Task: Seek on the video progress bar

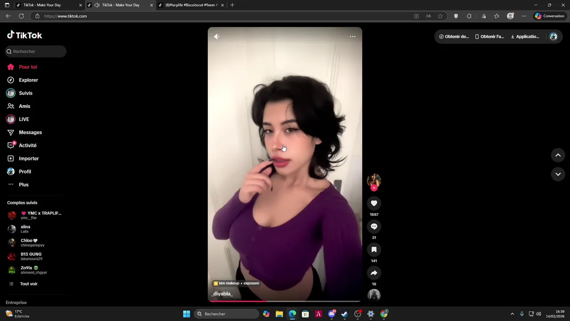Action: (285, 301)
